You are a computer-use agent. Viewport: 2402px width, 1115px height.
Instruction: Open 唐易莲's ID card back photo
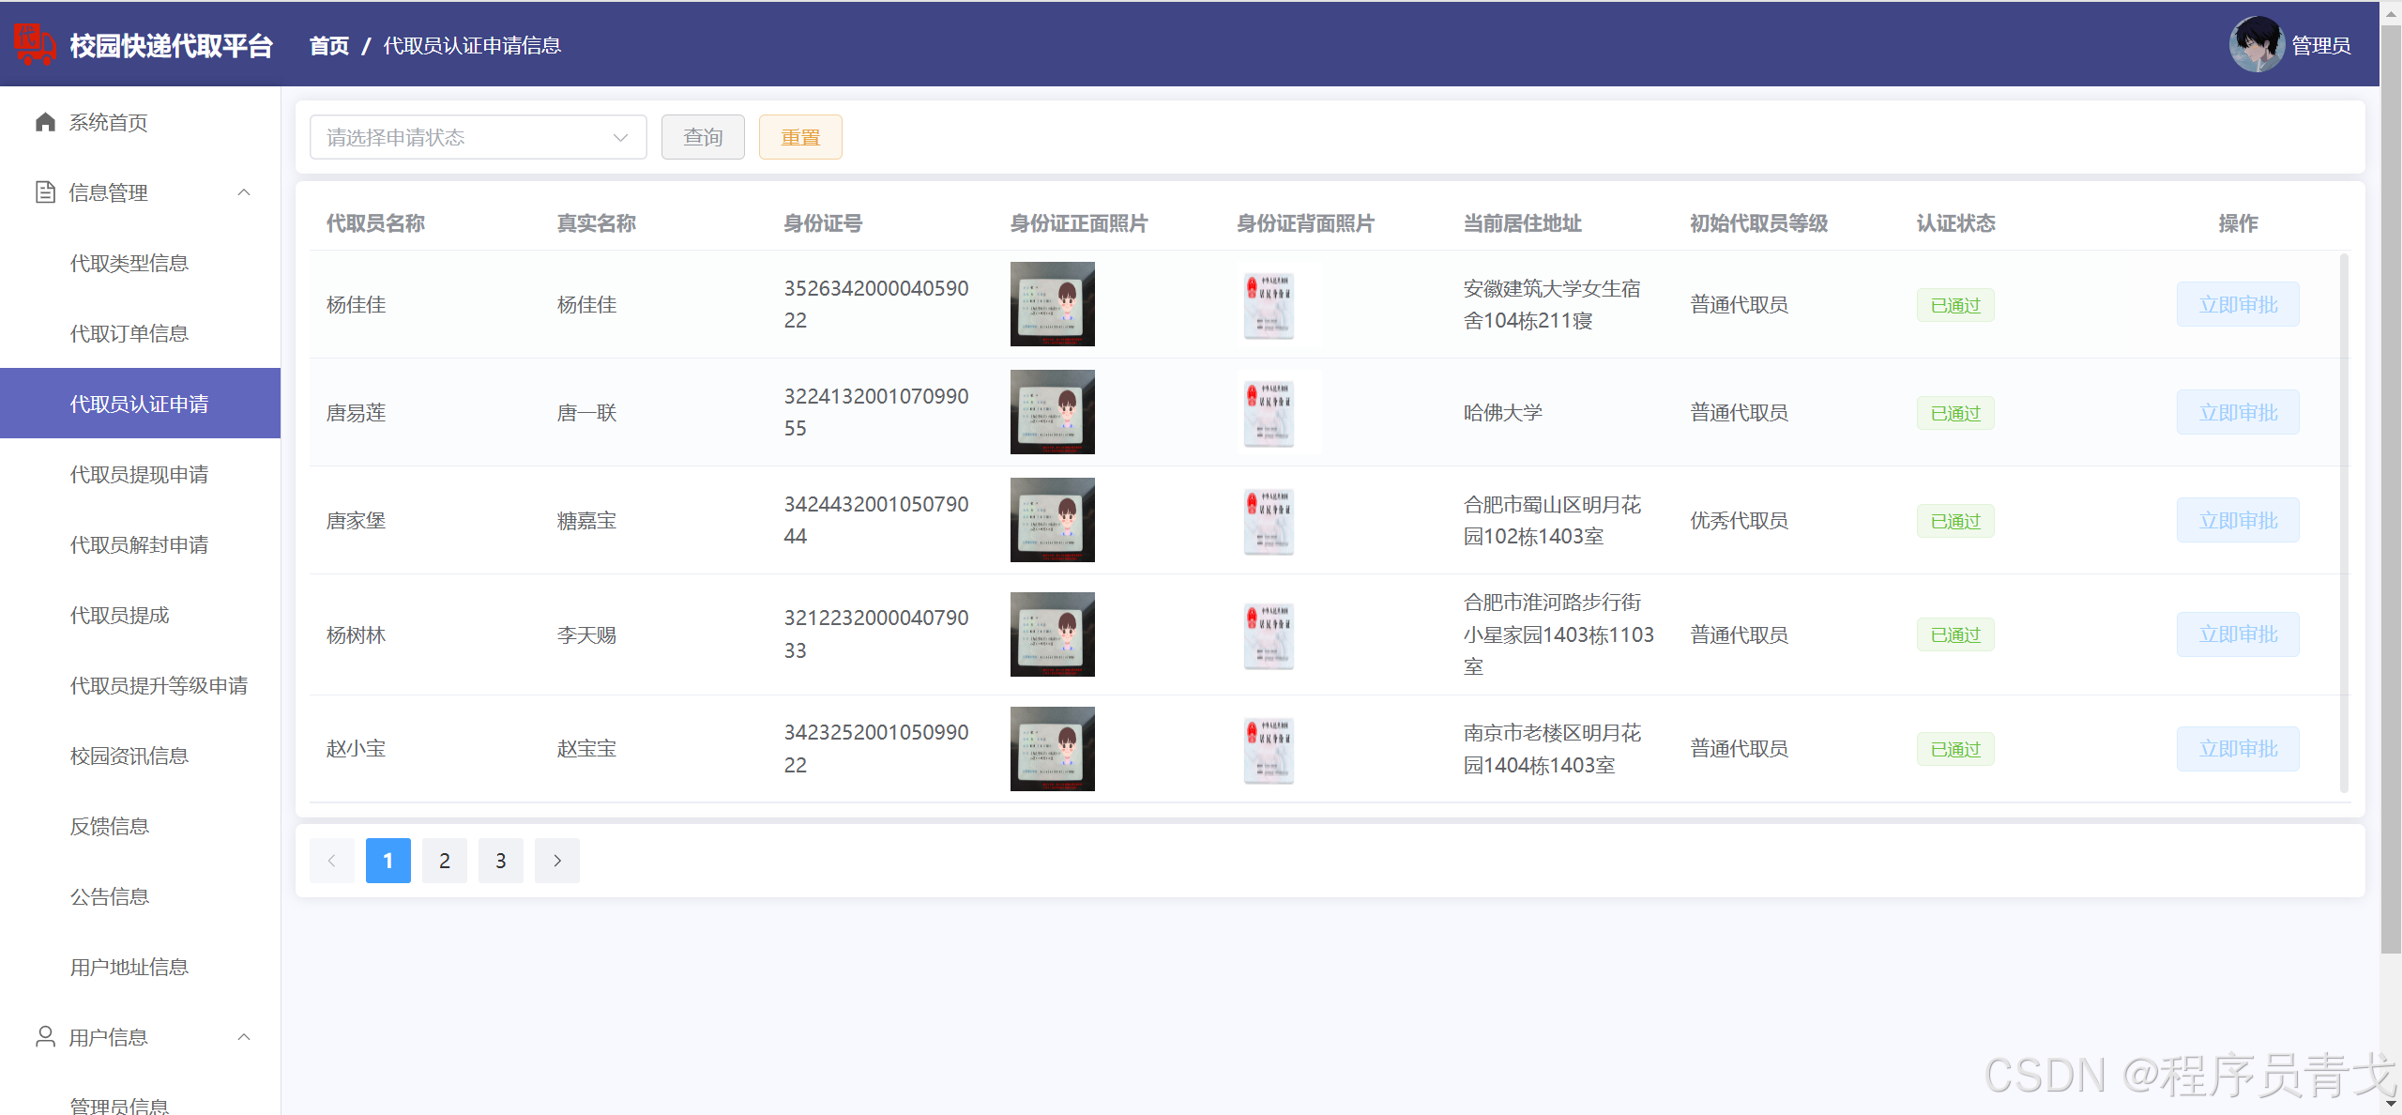coord(1269,412)
